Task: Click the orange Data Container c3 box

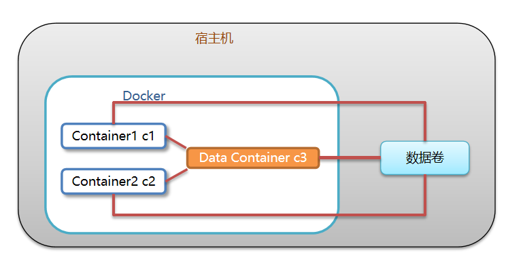Action: 253,158
